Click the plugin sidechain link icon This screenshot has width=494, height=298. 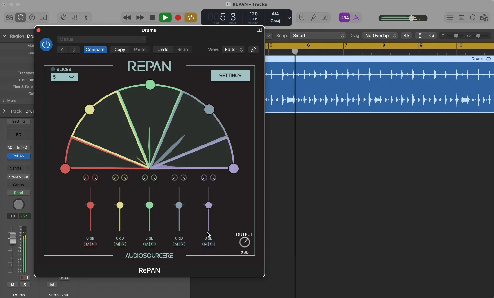(253, 50)
